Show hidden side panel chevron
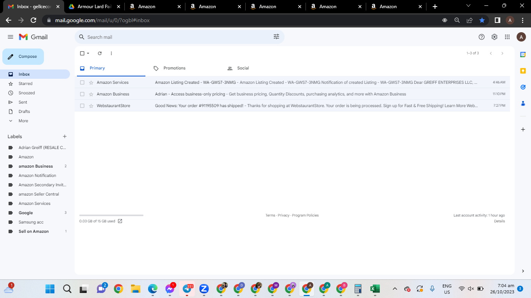This screenshot has width=531, height=298. [523, 271]
